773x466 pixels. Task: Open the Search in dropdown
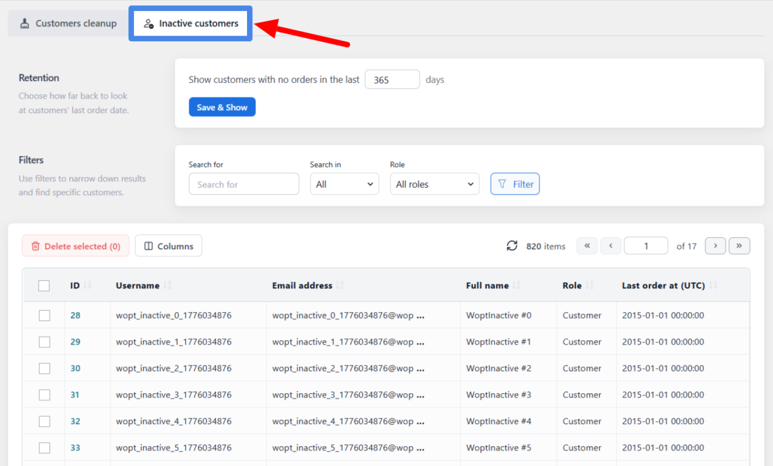[x=344, y=184]
